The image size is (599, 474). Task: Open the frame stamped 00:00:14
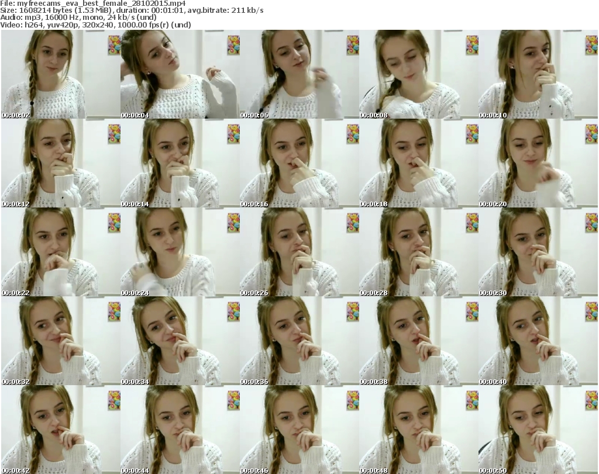pyautogui.click(x=180, y=163)
